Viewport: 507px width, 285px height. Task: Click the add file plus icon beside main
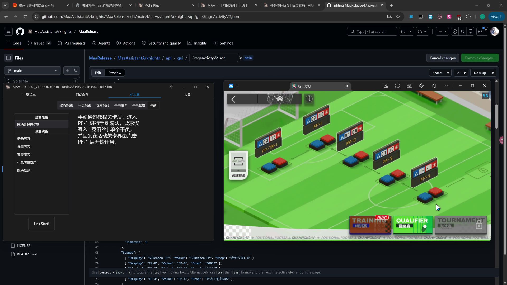[x=68, y=70]
